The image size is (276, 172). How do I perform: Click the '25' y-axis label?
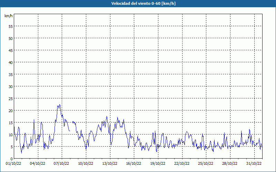point(11,99)
